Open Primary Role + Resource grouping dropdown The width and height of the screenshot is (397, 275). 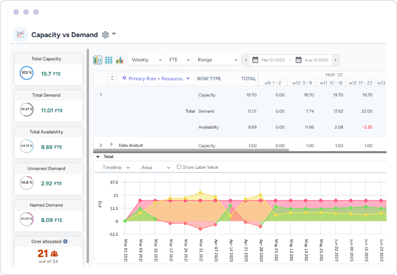[156, 79]
